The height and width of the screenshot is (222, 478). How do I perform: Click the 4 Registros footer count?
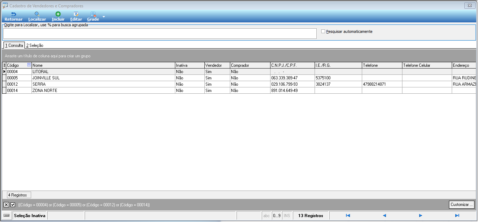click(x=19, y=195)
